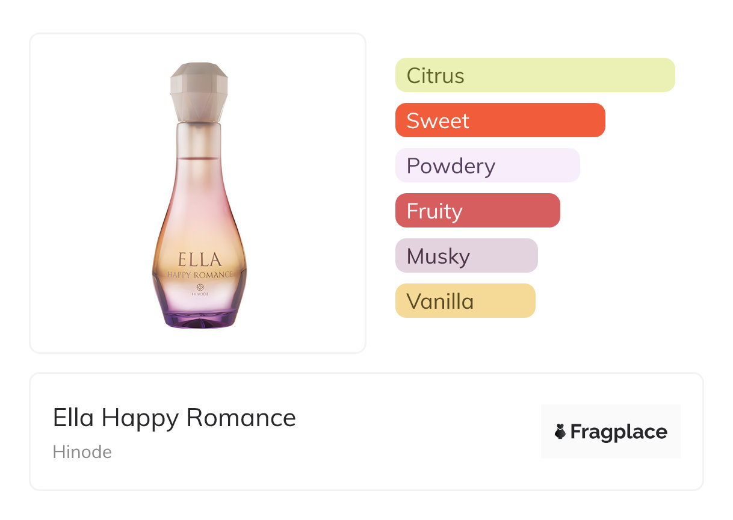Viewport: 733px width, 520px height.
Task: Click the Musky accord bar
Action: (466, 256)
